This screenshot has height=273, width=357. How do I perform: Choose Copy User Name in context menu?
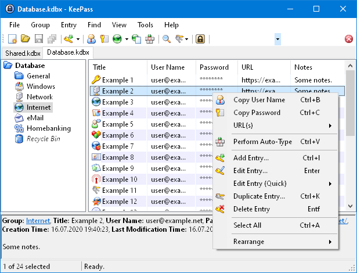coord(276,100)
